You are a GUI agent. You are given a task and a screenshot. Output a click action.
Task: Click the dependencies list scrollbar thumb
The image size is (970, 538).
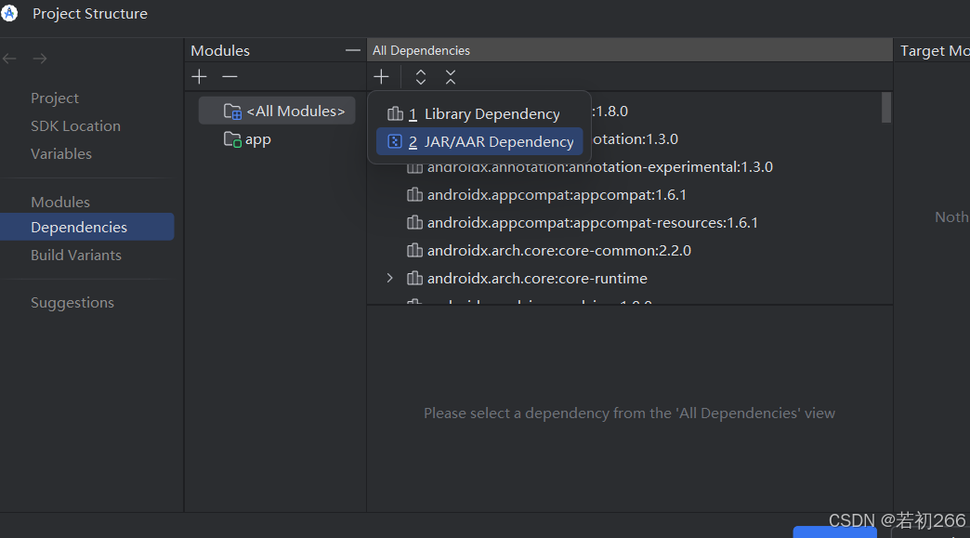(x=886, y=108)
